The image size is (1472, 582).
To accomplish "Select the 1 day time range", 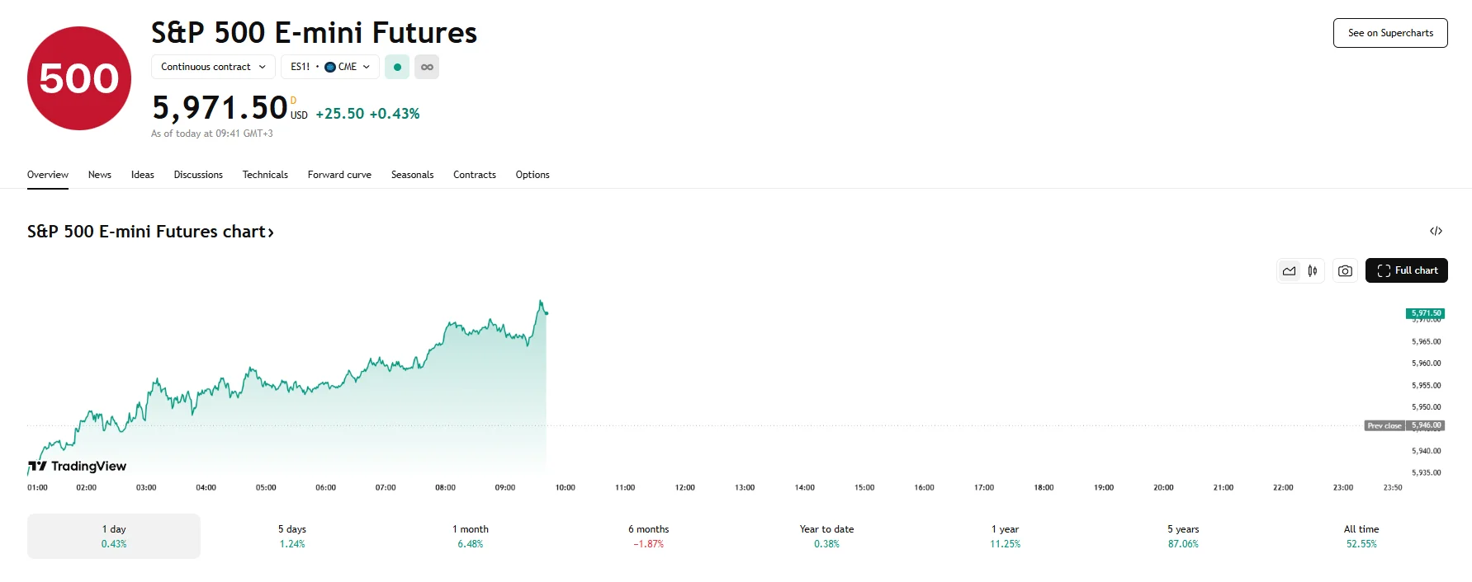I will click(x=114, y=536).
